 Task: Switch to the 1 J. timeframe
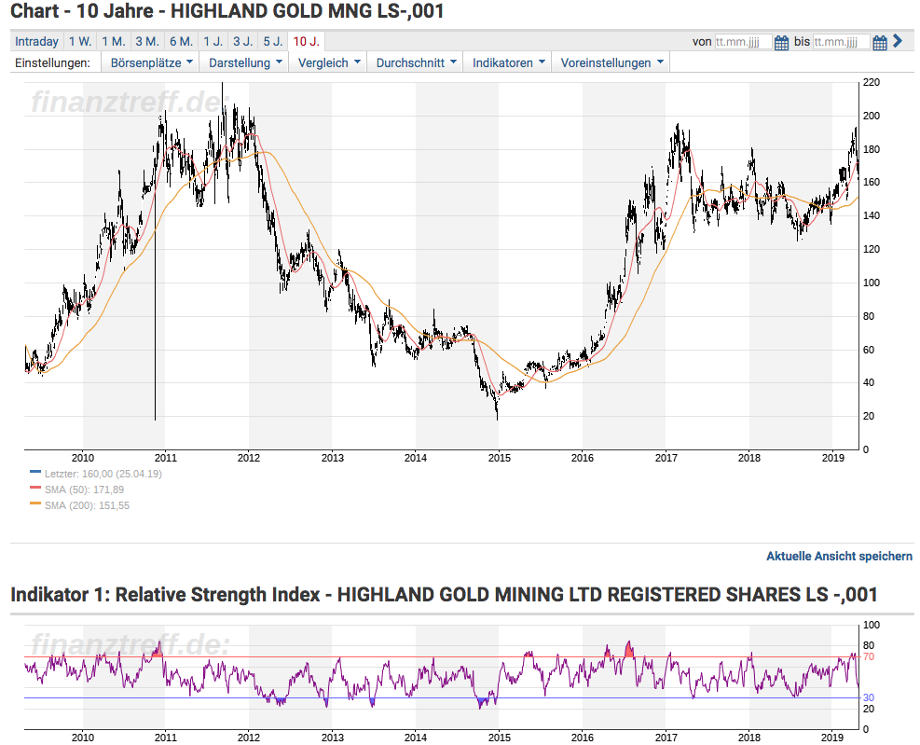[x=213, y=42]
